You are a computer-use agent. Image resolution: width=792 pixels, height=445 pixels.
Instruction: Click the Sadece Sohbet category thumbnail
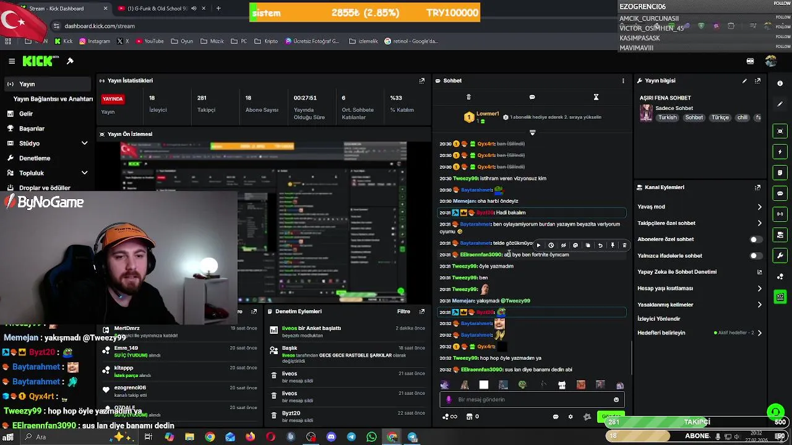(646, 113)
